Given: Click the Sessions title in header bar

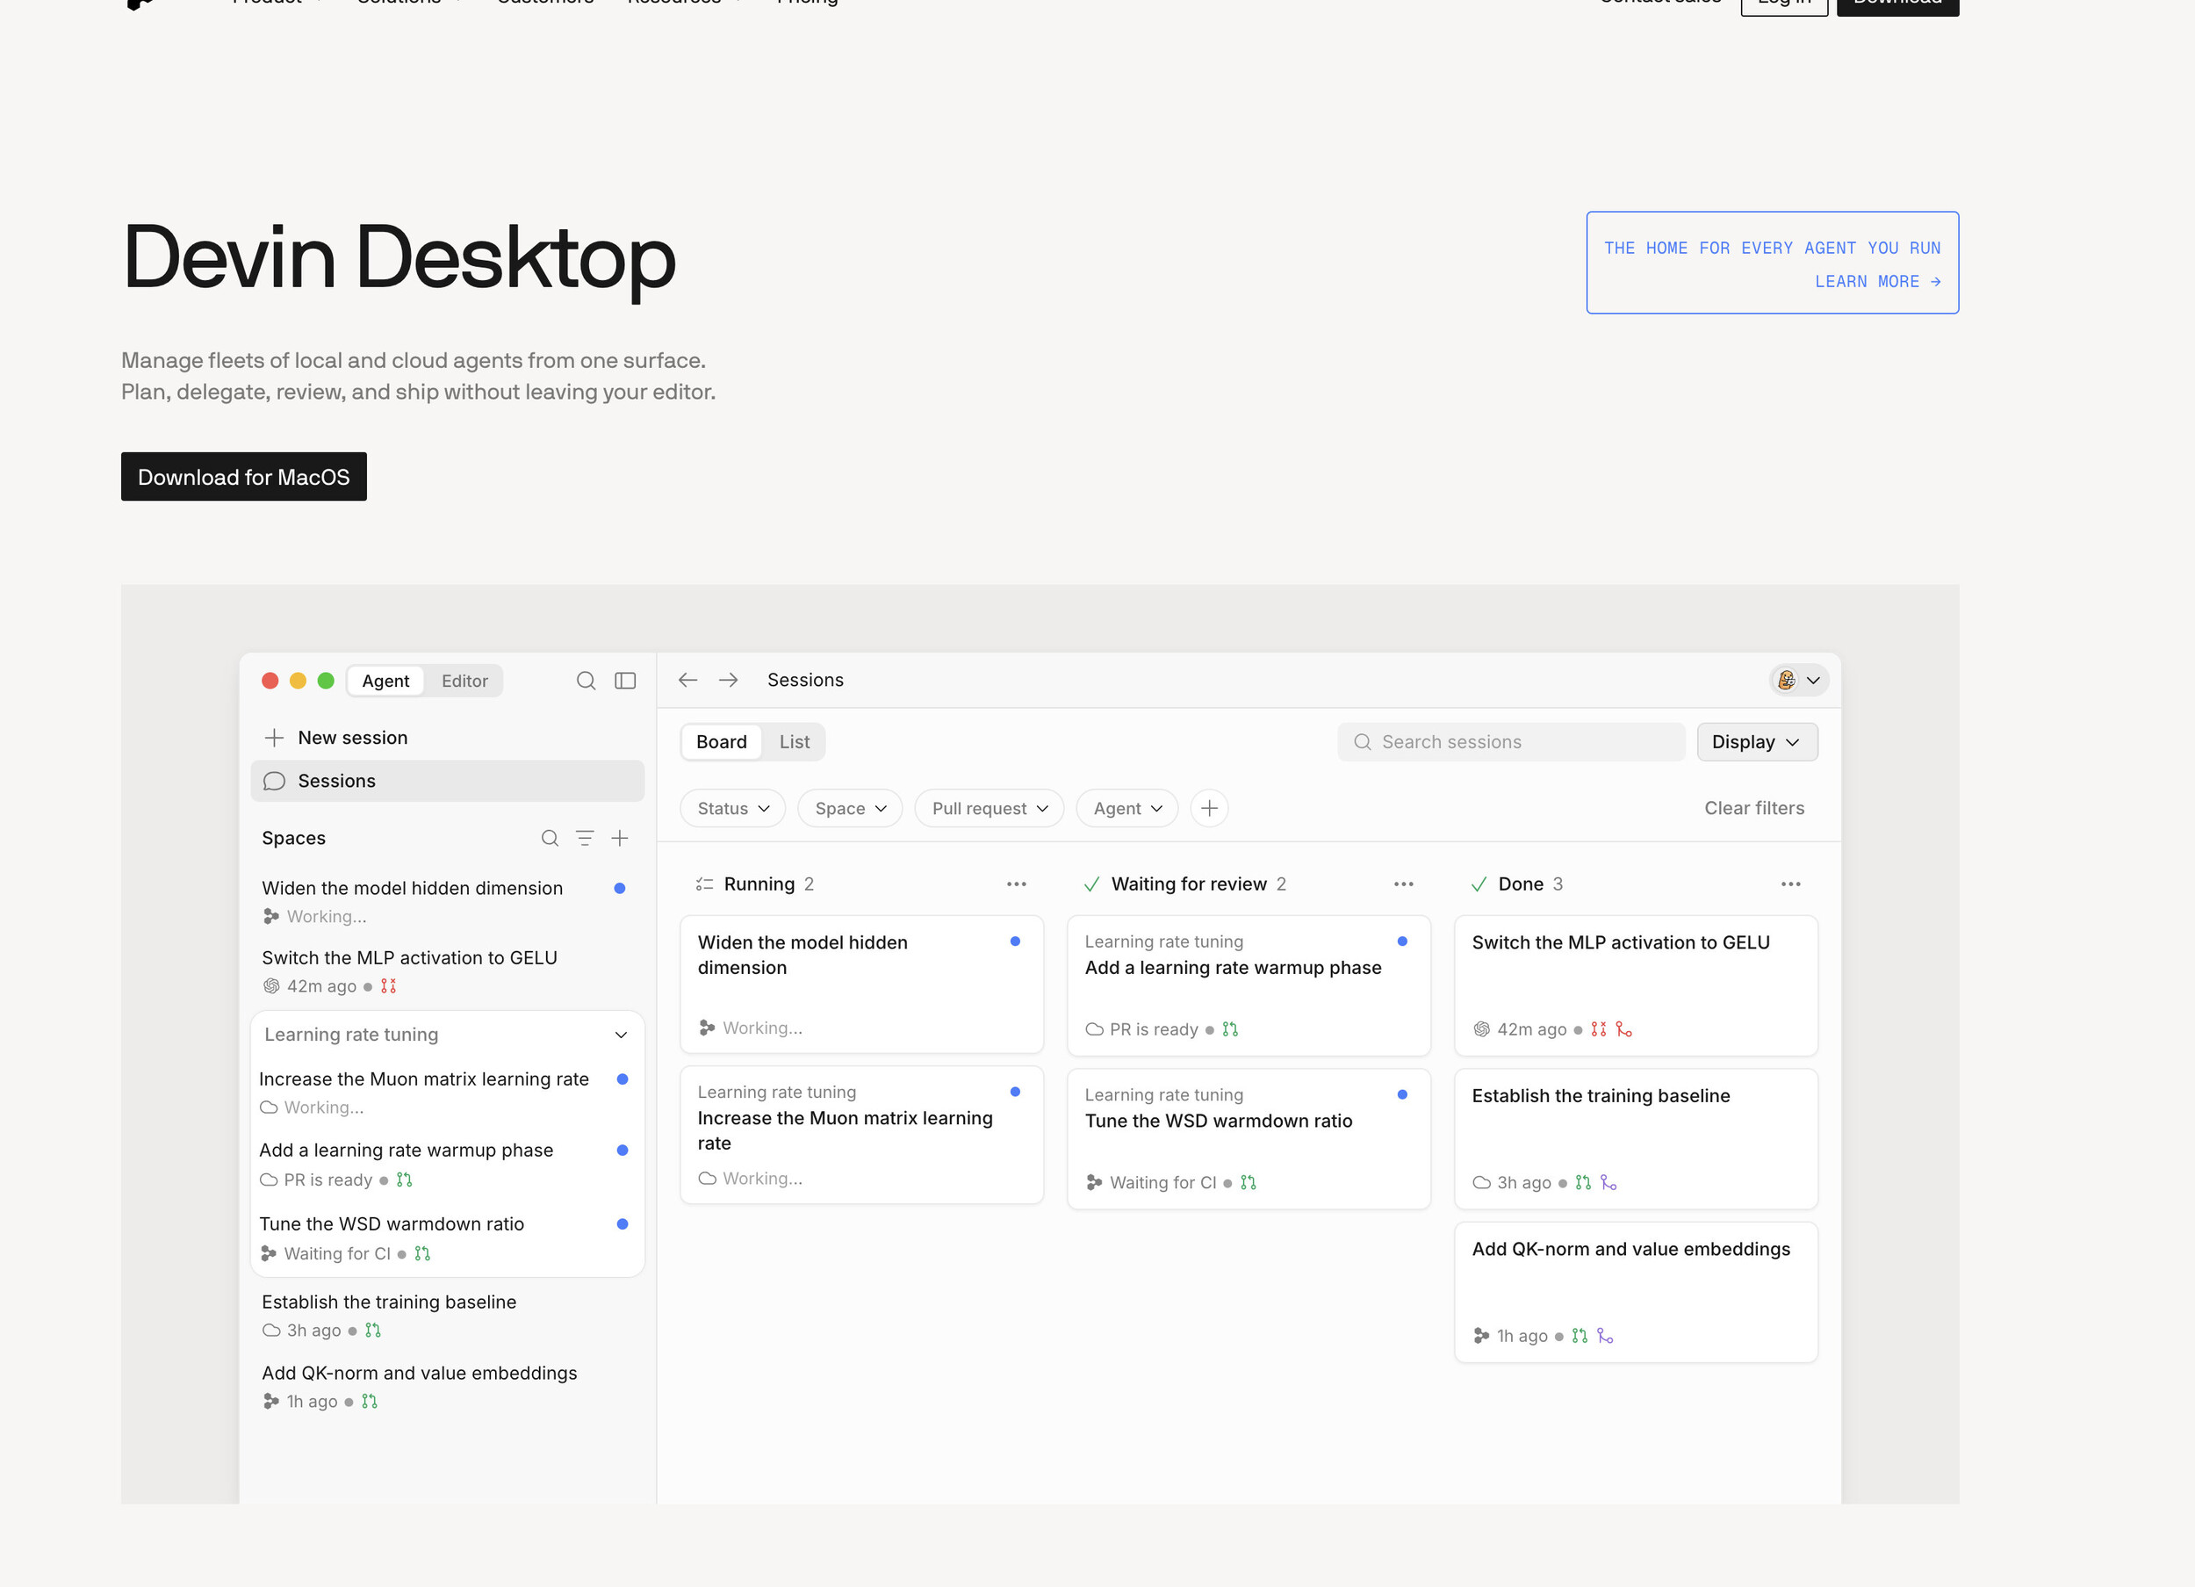Looking at the screenshot, I should click(805, 680).
